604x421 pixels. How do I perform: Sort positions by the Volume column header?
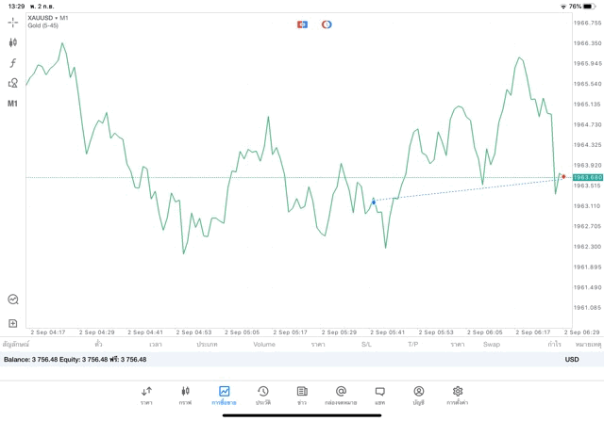[264, 345]
